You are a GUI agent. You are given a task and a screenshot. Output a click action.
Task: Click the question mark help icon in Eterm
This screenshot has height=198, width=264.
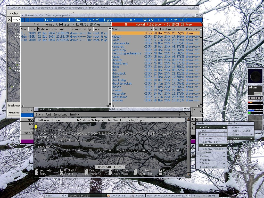(180, 114)
